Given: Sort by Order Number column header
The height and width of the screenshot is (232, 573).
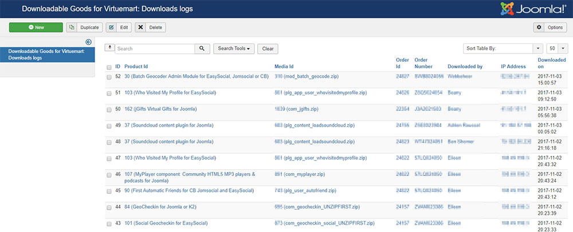Looking at the screenshot, I should point(423,63).
